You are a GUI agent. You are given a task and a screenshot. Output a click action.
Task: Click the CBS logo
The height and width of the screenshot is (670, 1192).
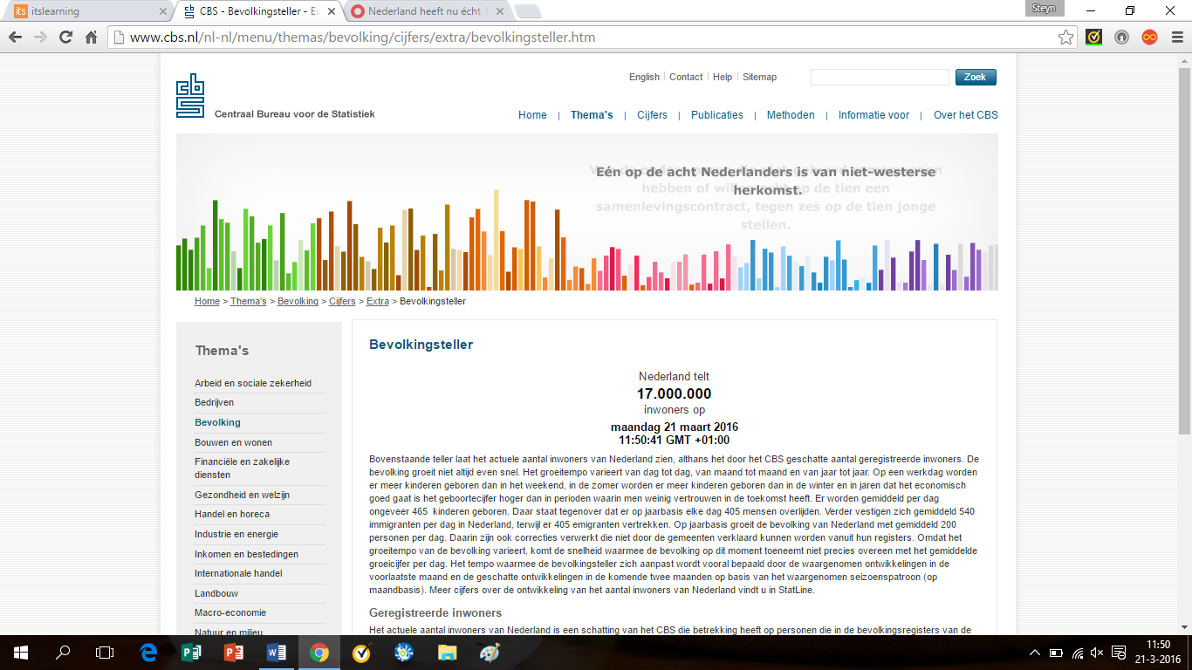(189, 95)
